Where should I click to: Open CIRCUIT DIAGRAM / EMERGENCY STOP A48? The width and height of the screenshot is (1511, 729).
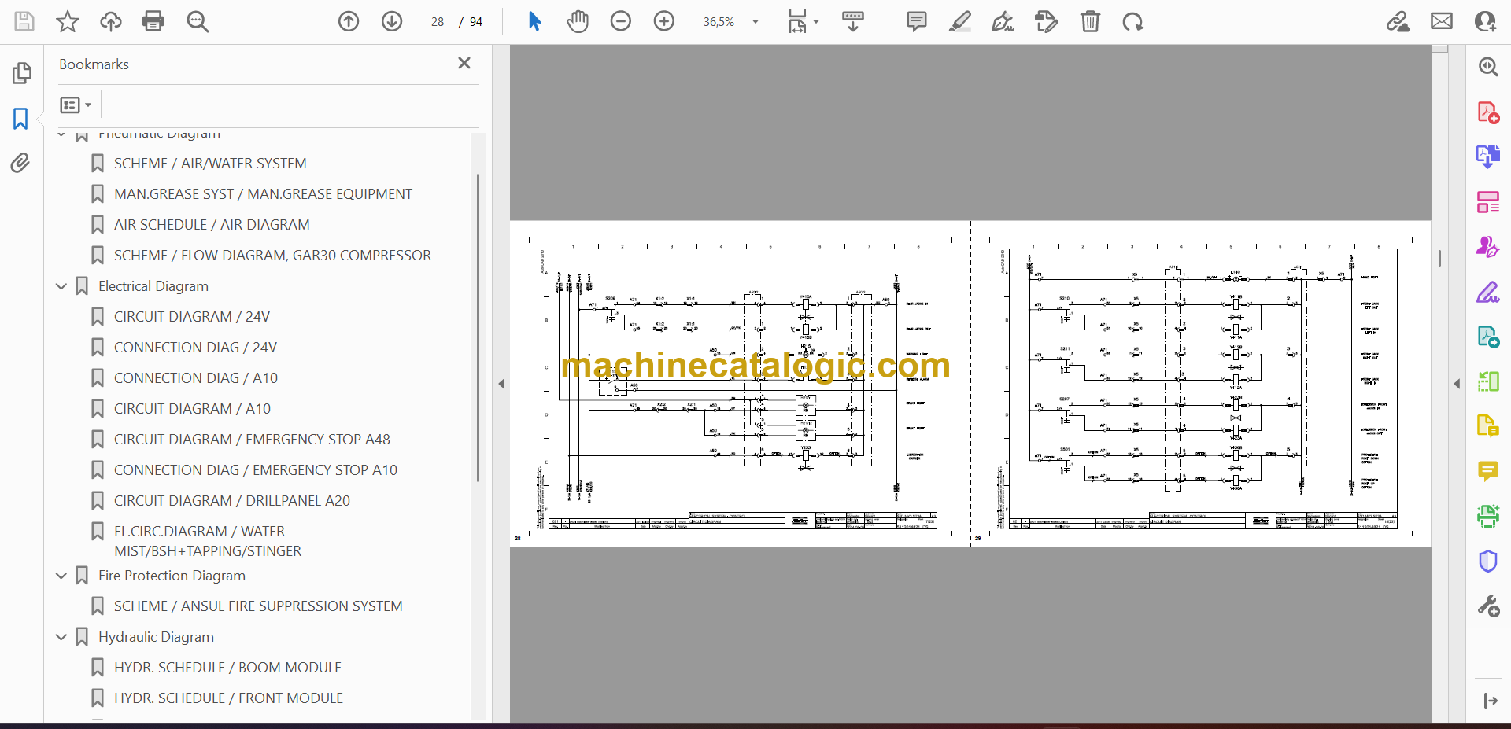pyautogui.click(x=252, y=440)
